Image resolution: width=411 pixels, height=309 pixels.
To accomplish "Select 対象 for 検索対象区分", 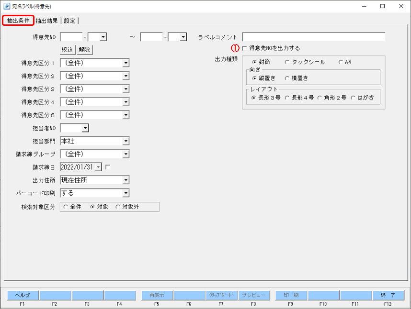I will click(x=99, y=207).
